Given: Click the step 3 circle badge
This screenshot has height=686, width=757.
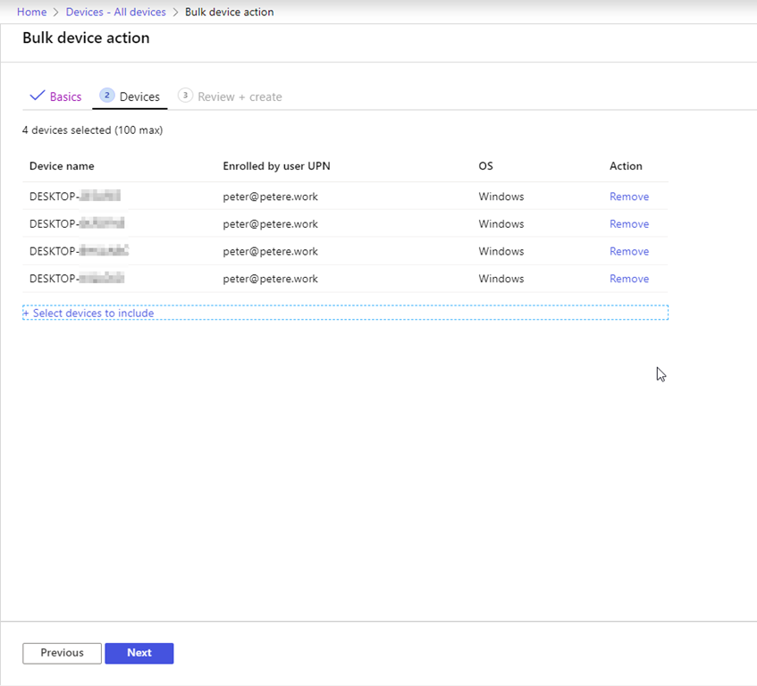Looking at the screenshot, I should (x=185, y=96).
